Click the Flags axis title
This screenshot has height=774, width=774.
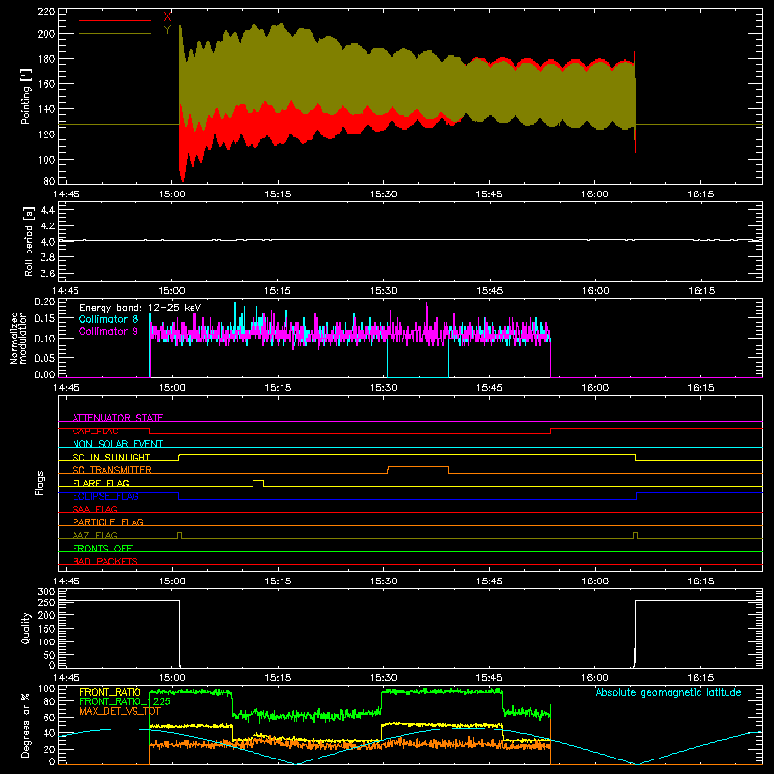tap(39, 483)
